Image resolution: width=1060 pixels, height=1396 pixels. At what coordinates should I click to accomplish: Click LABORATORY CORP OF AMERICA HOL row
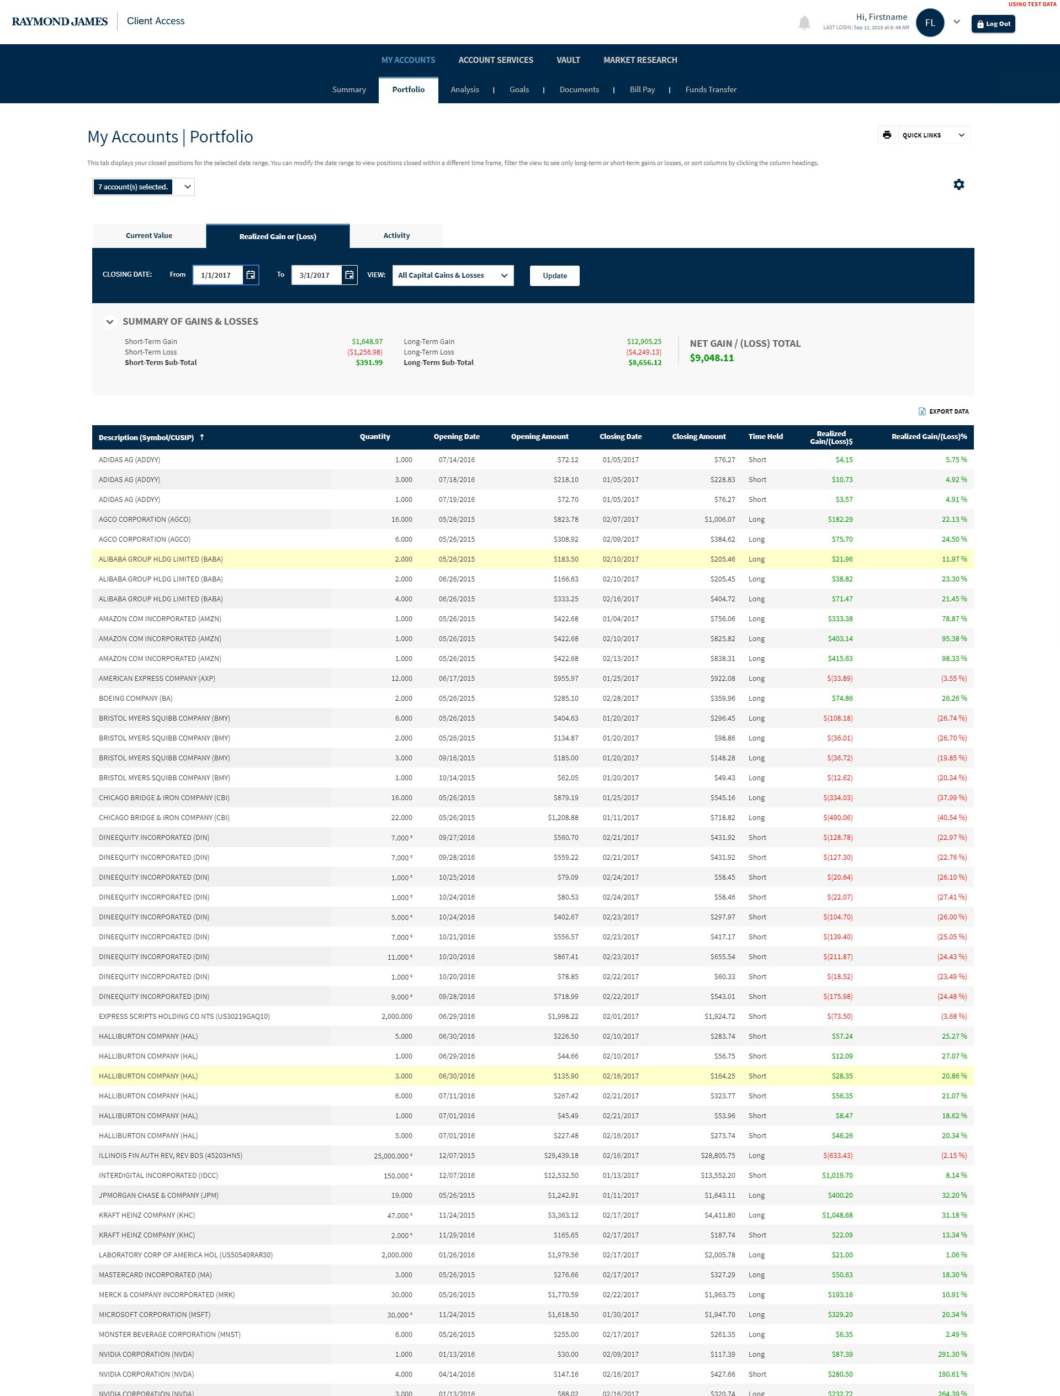pyautogui.click(x=533, y=1255)
